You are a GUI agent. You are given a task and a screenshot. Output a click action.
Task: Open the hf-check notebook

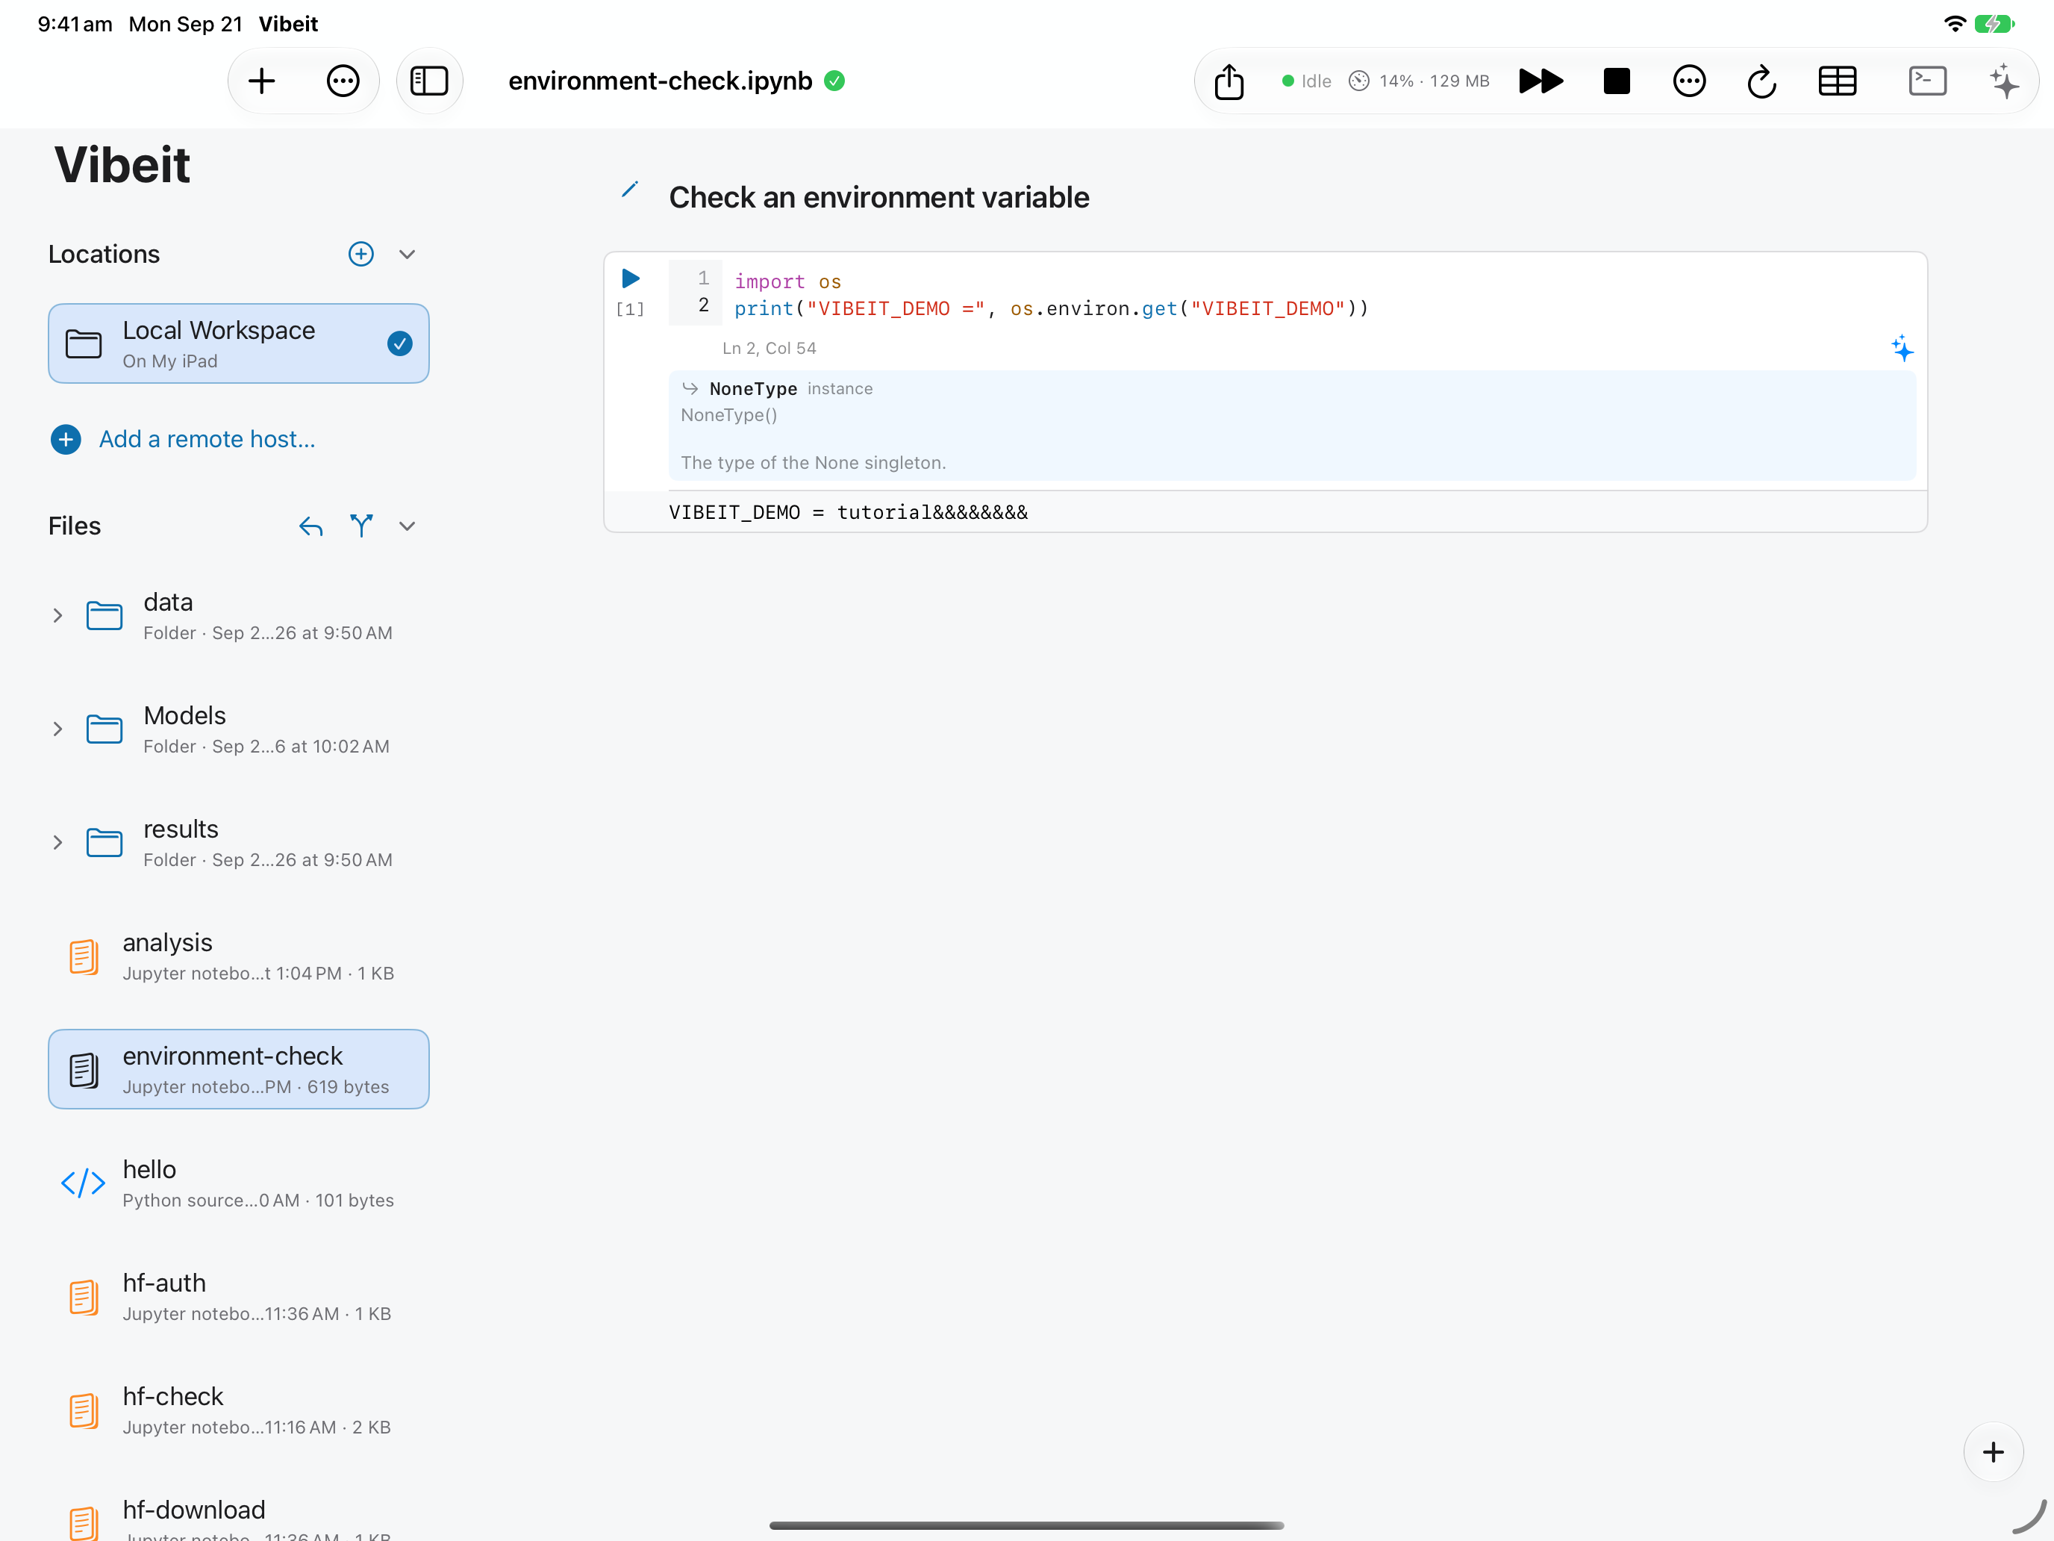[x=239, y=1409]
